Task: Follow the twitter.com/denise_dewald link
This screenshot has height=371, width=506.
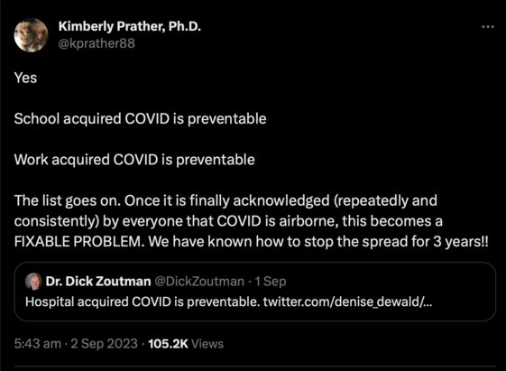Action: [347, 301]
